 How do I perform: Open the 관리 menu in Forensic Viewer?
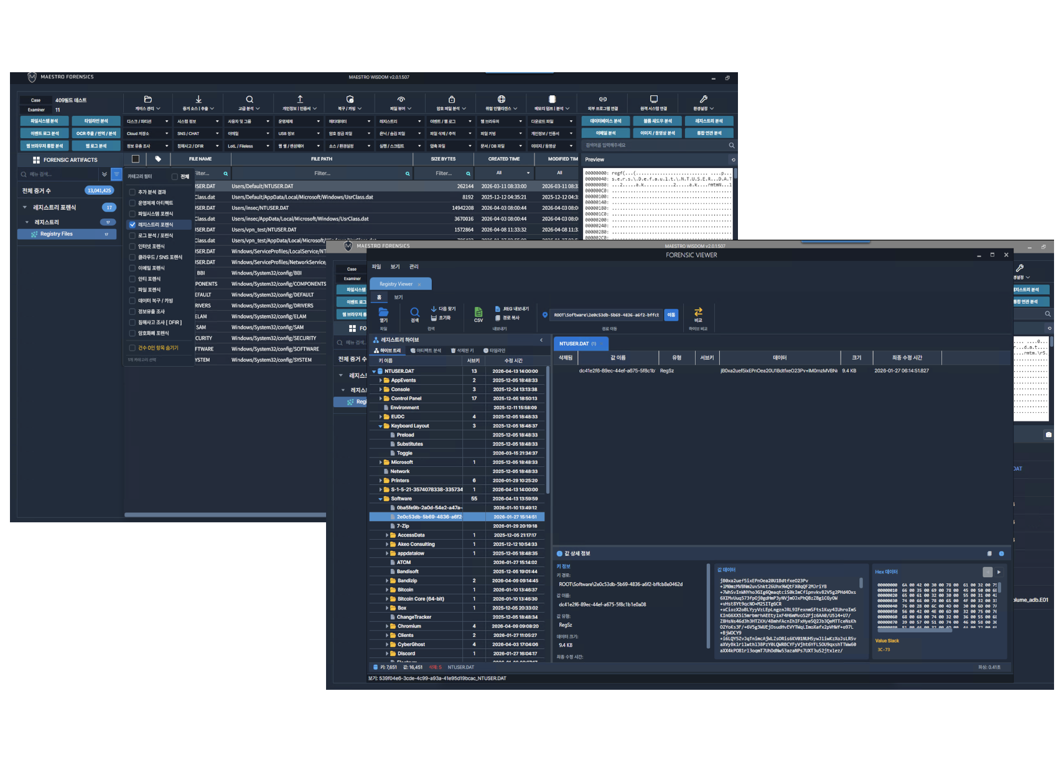pos(414,266)
